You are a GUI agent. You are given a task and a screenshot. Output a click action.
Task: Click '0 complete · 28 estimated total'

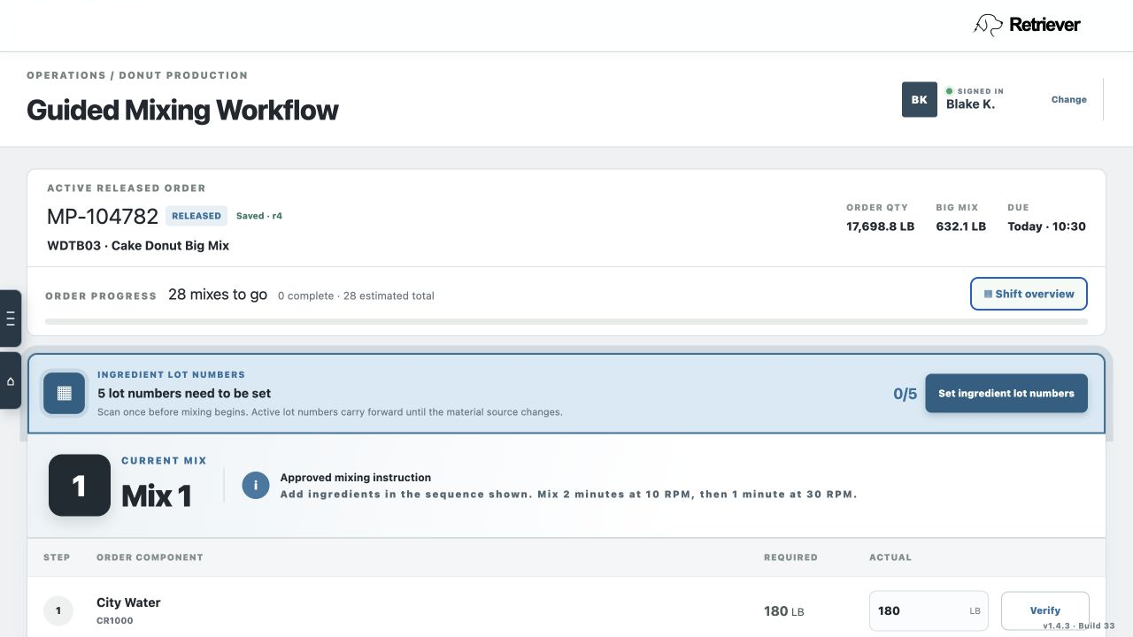tap(356, 295)
